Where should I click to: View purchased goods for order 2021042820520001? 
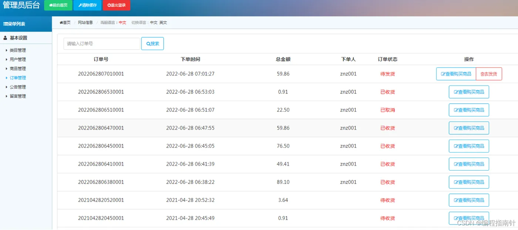click(469, 200)
